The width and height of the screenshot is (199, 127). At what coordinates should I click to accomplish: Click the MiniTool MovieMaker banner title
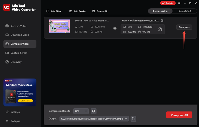tap(20, 85)
